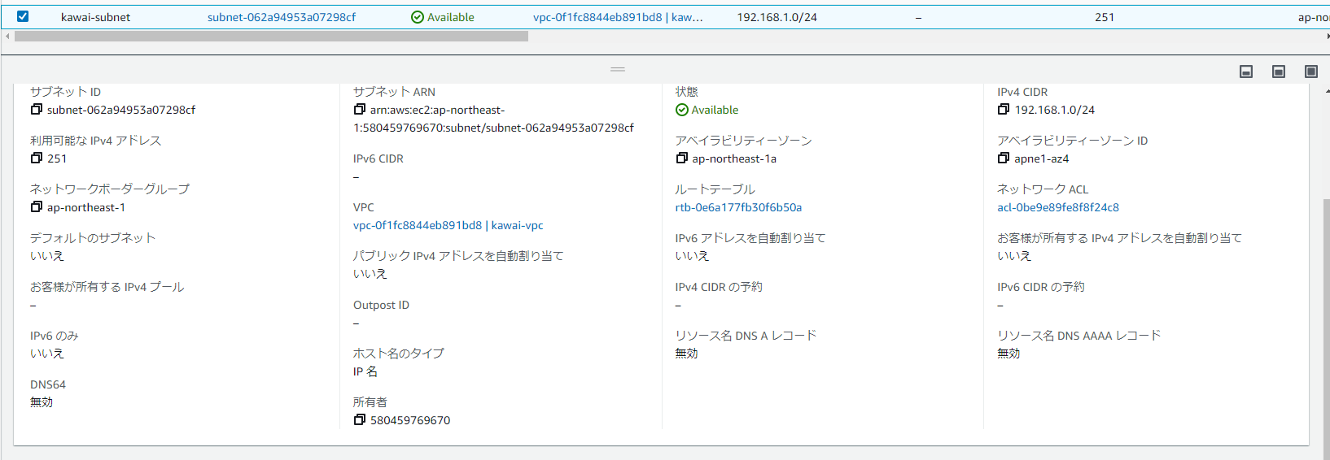
Task: Copy owner ID 580459769670 icon
Action: click(x=359, y=419)
